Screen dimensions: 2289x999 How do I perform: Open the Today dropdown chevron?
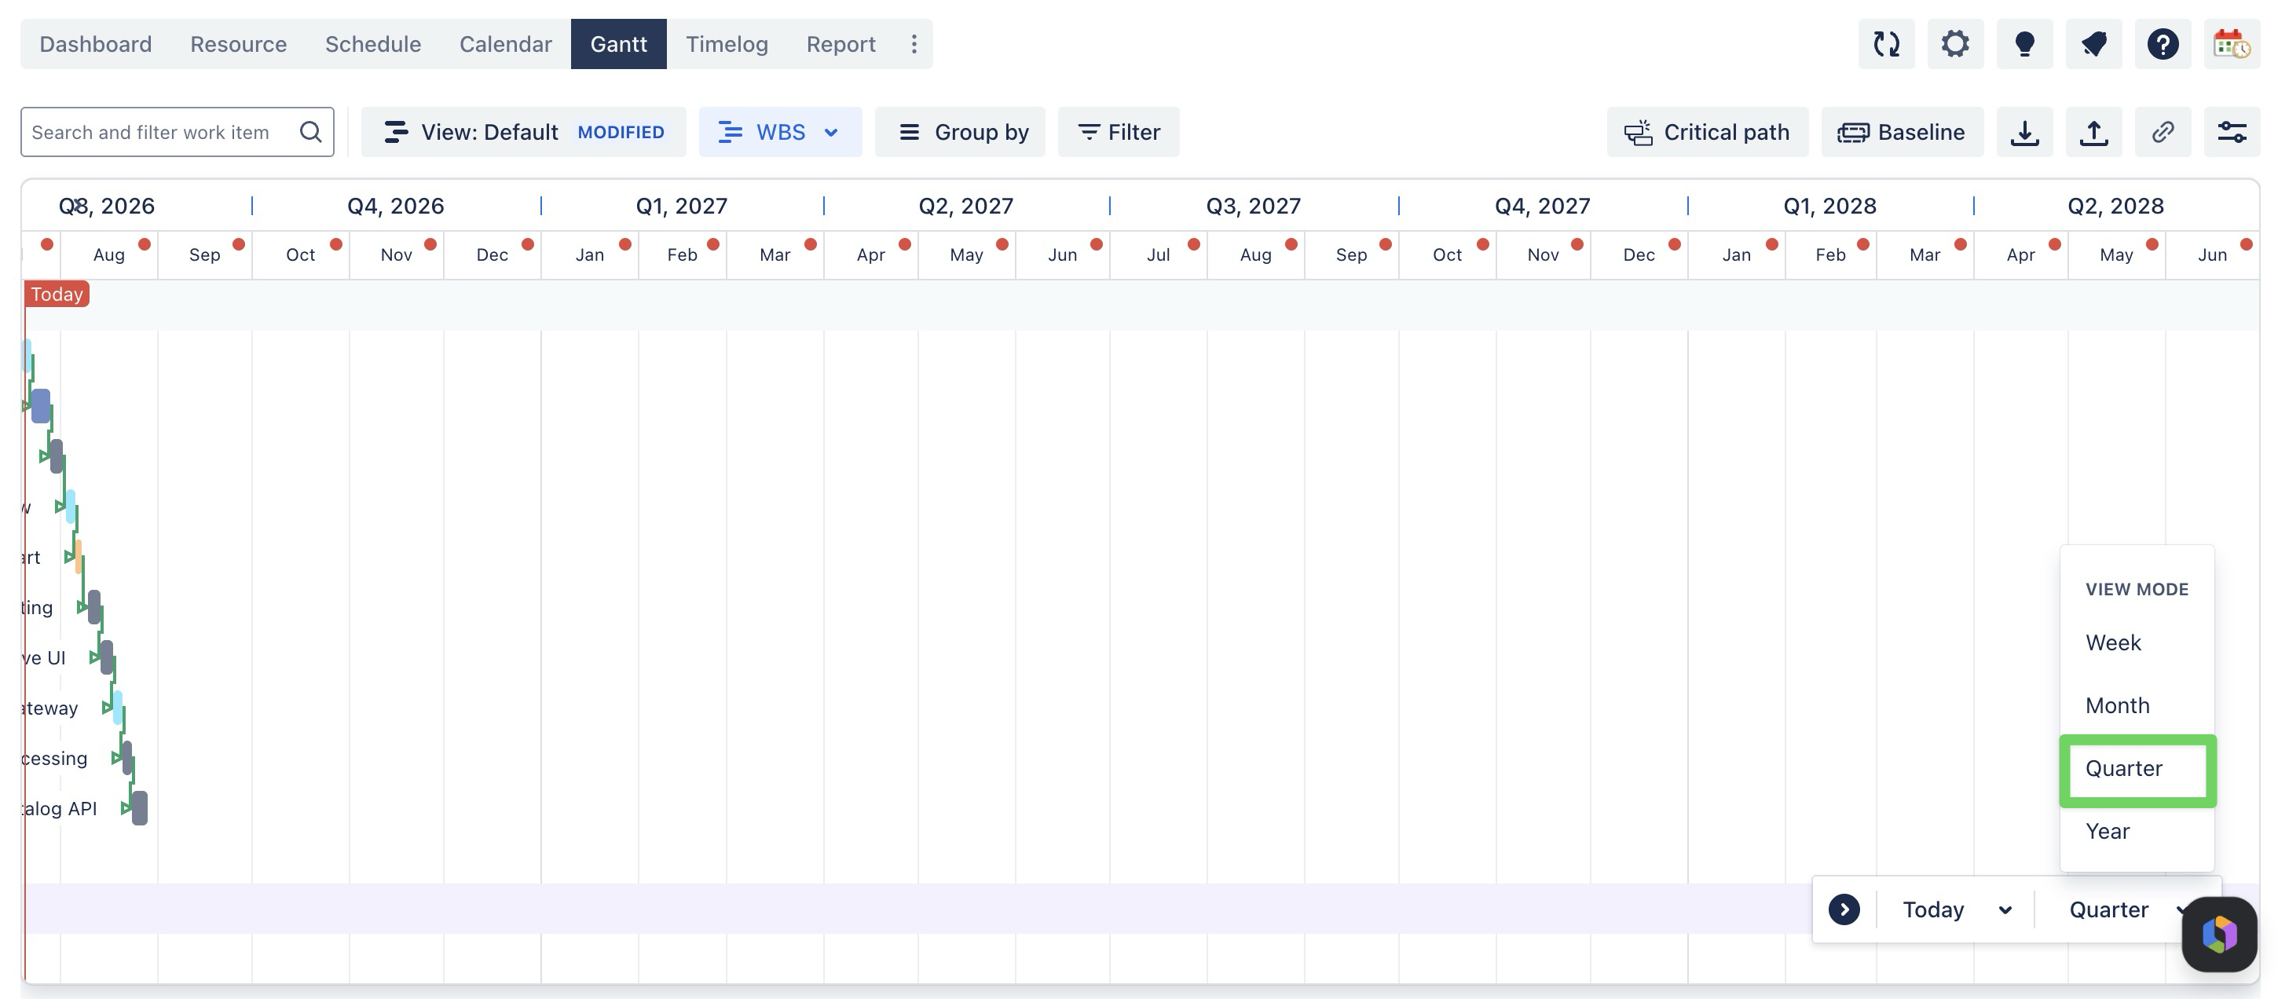[2005, 909]
